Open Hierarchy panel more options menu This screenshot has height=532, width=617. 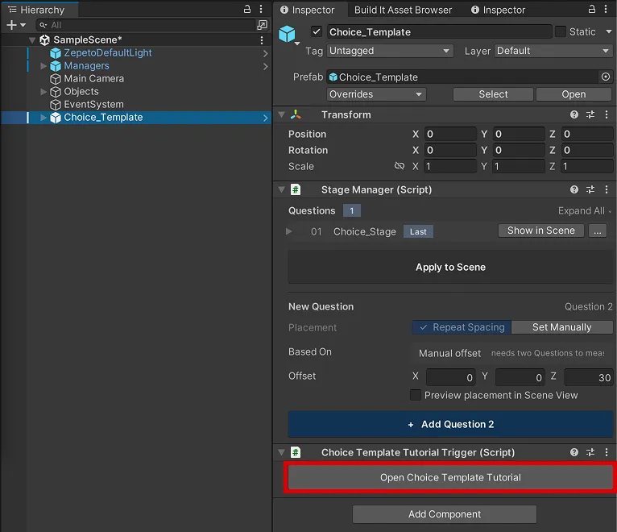tap(261, 9)
